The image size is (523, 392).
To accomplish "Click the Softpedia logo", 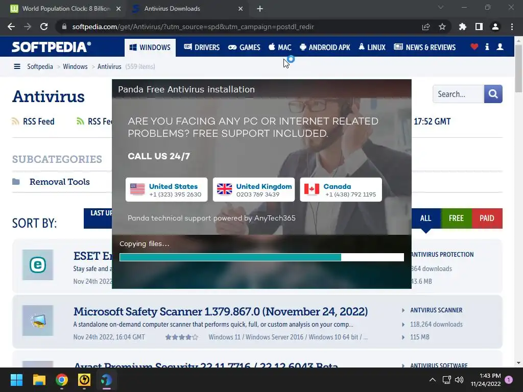I will click(x=52, y=47).
